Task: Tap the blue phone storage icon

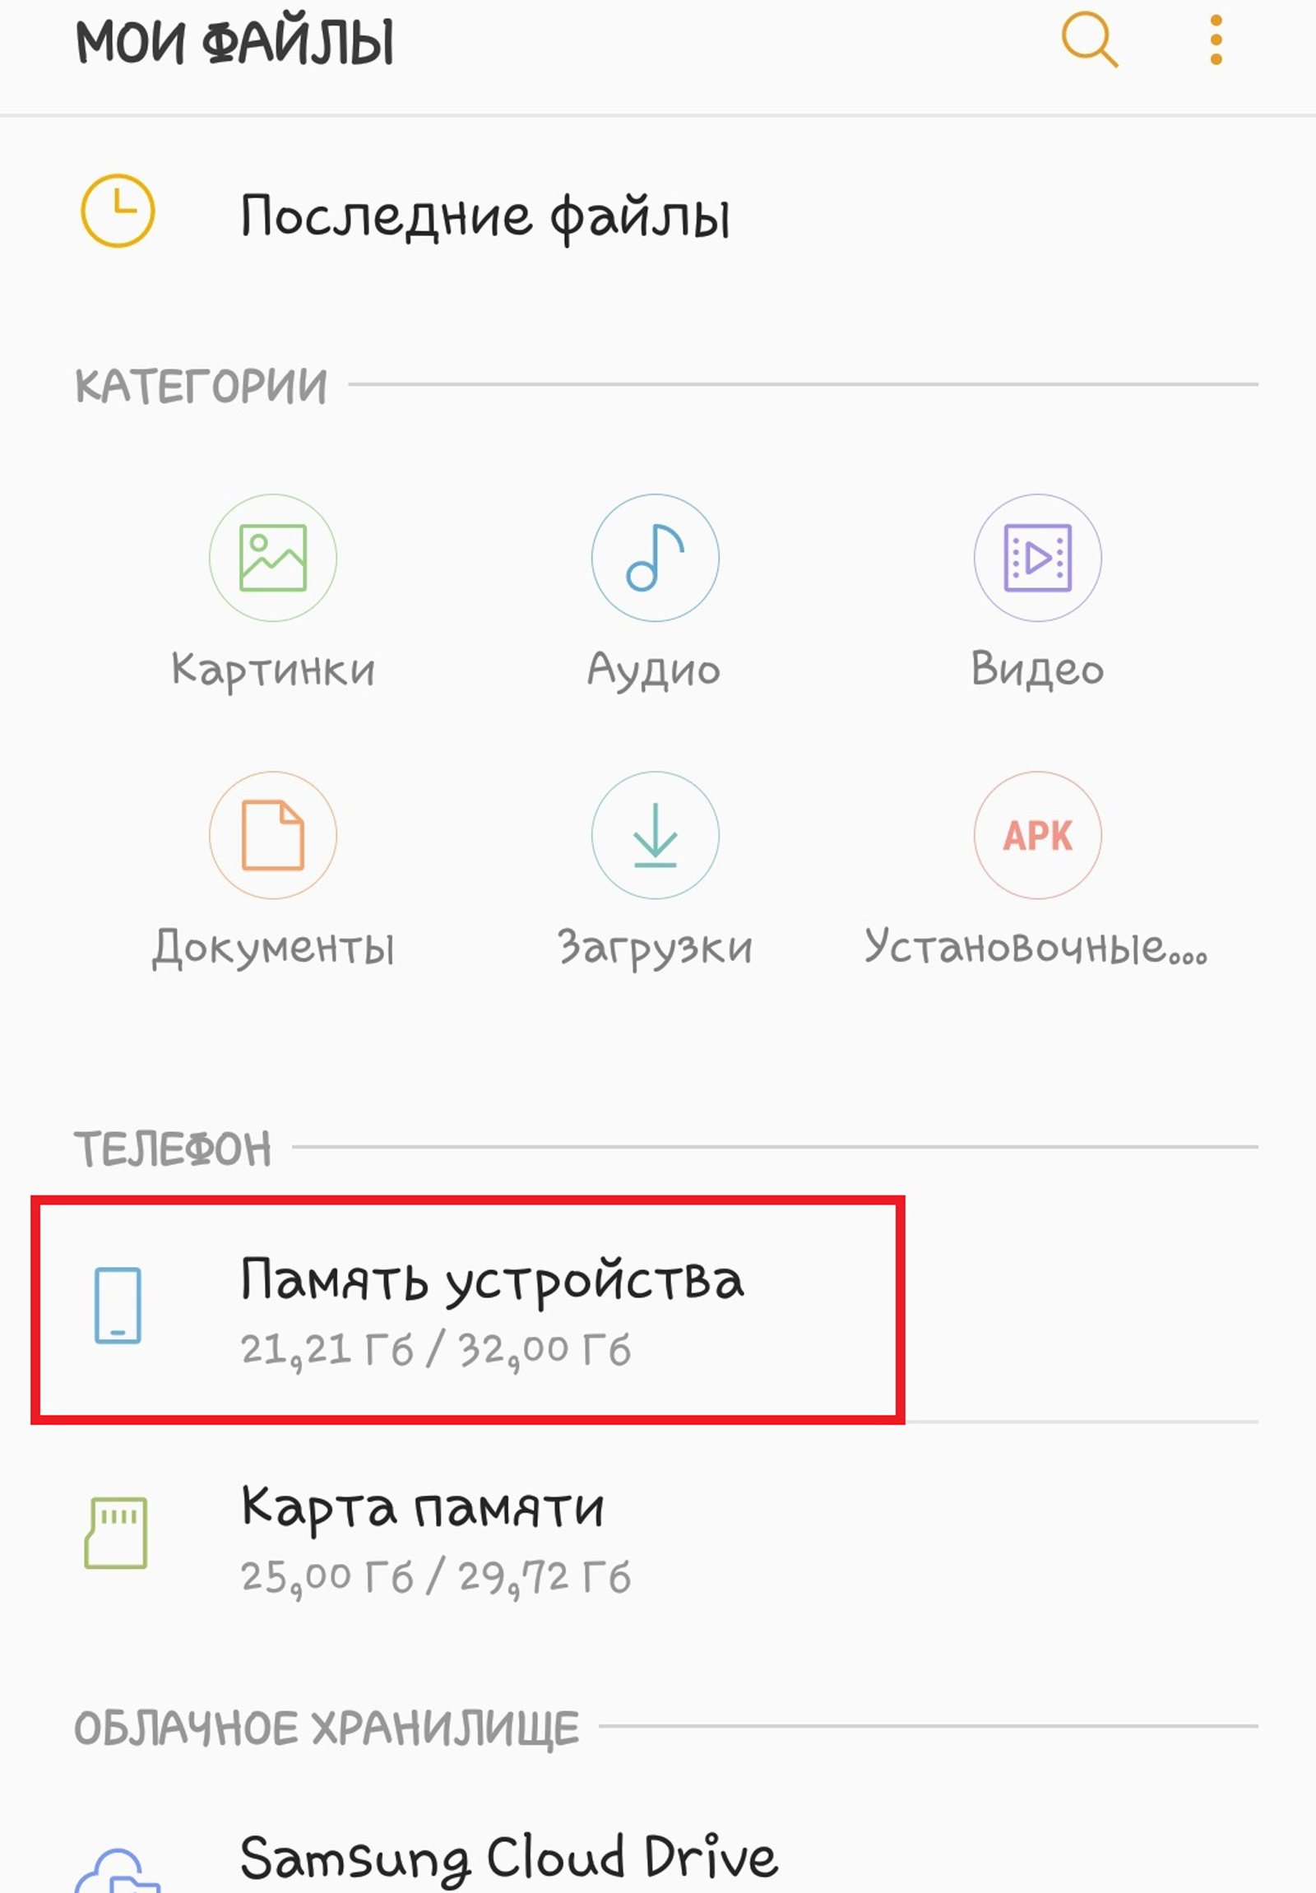Action: (x=118, y=1305)
